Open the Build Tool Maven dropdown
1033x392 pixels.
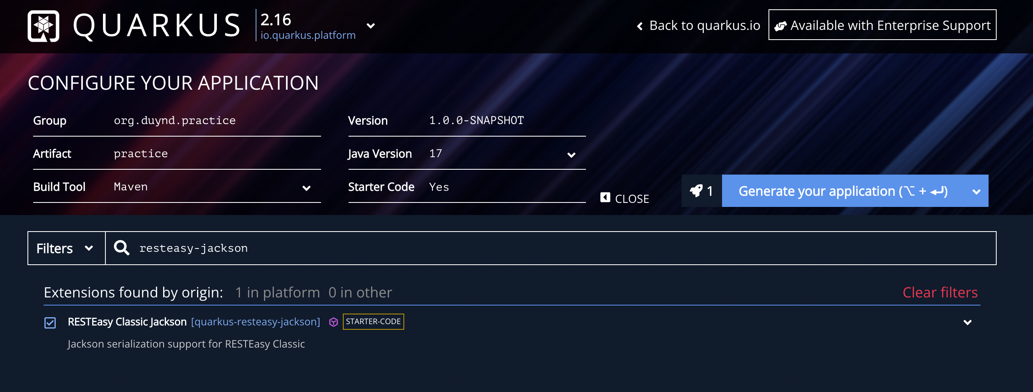coord(177,187)
